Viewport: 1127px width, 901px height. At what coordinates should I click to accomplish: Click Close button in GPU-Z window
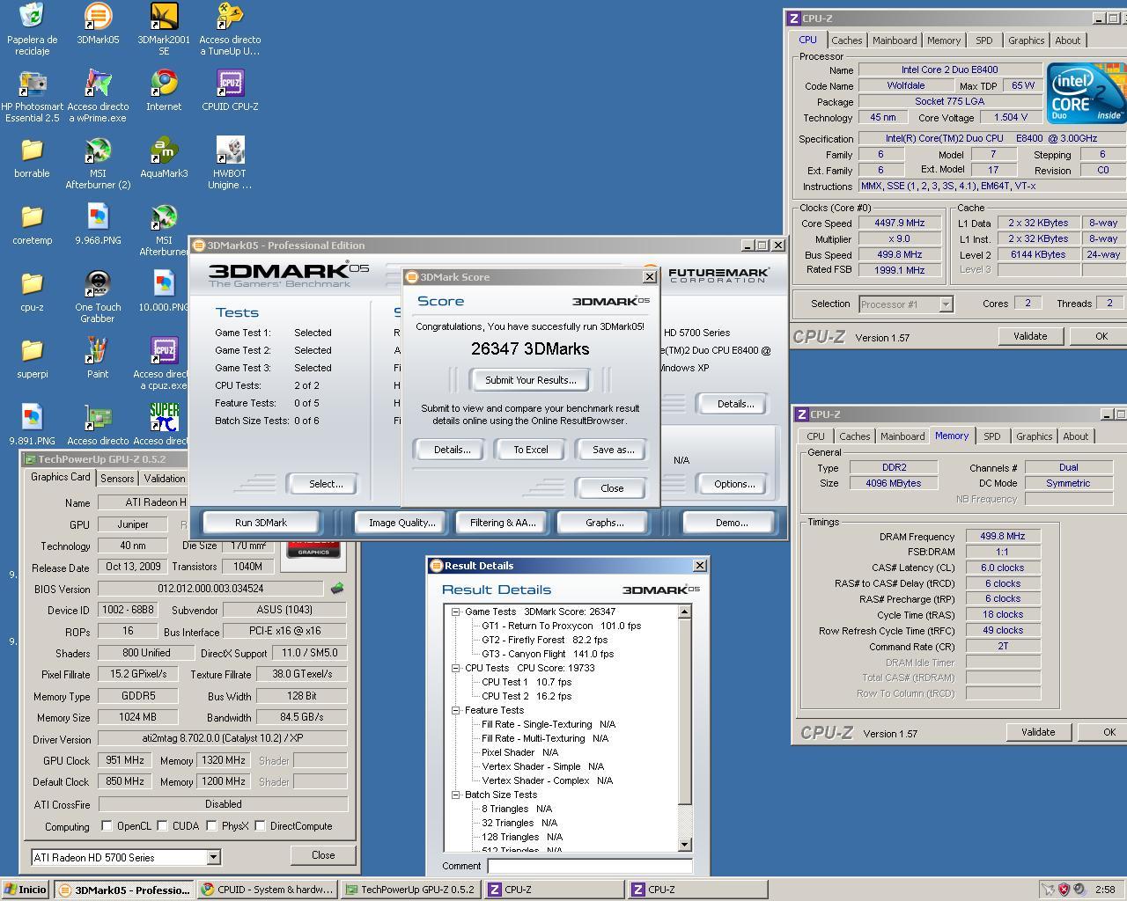323,855
